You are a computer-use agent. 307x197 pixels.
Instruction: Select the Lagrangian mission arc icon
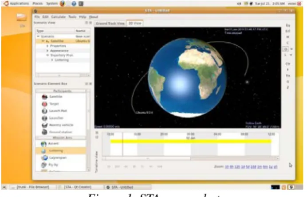pyautogui.click(x=44, y=158)
